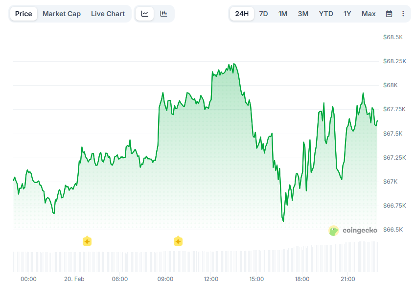Click the first yellow event marker

point(87,241)
